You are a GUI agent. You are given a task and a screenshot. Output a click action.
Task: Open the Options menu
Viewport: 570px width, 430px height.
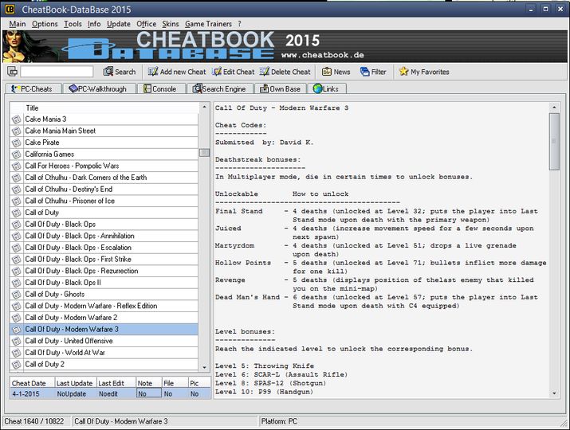pyautogui.click(x=45, y=24)
